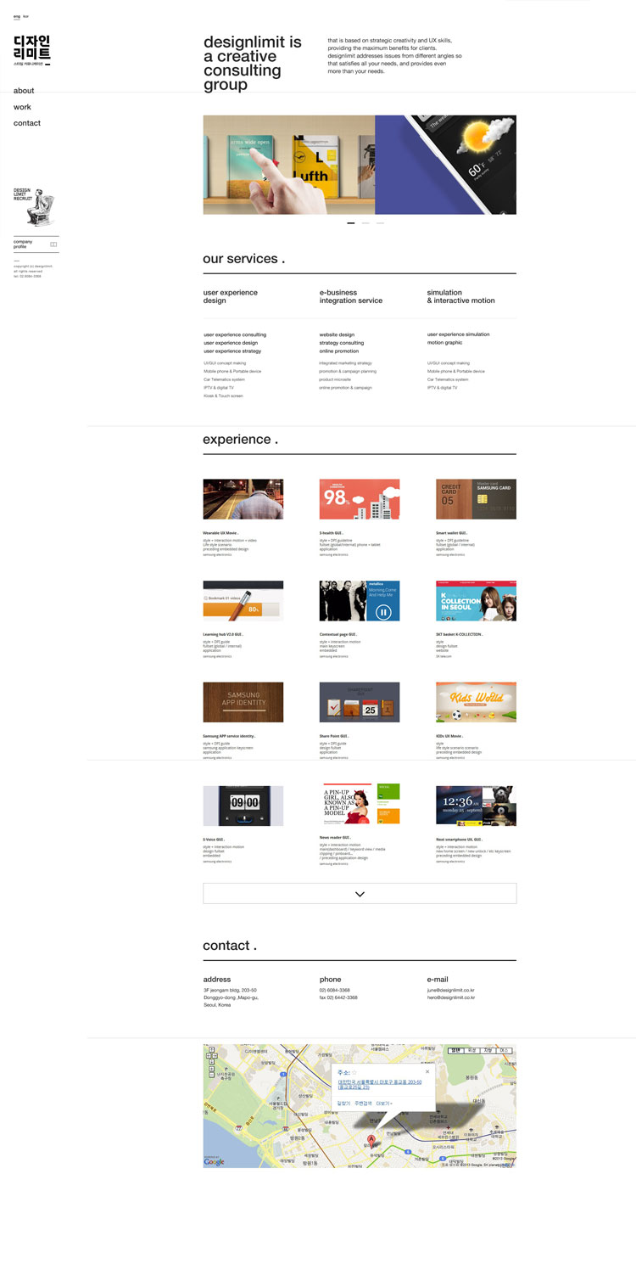
Task: Close the map address popup
Action: (x=427, y=1071)
